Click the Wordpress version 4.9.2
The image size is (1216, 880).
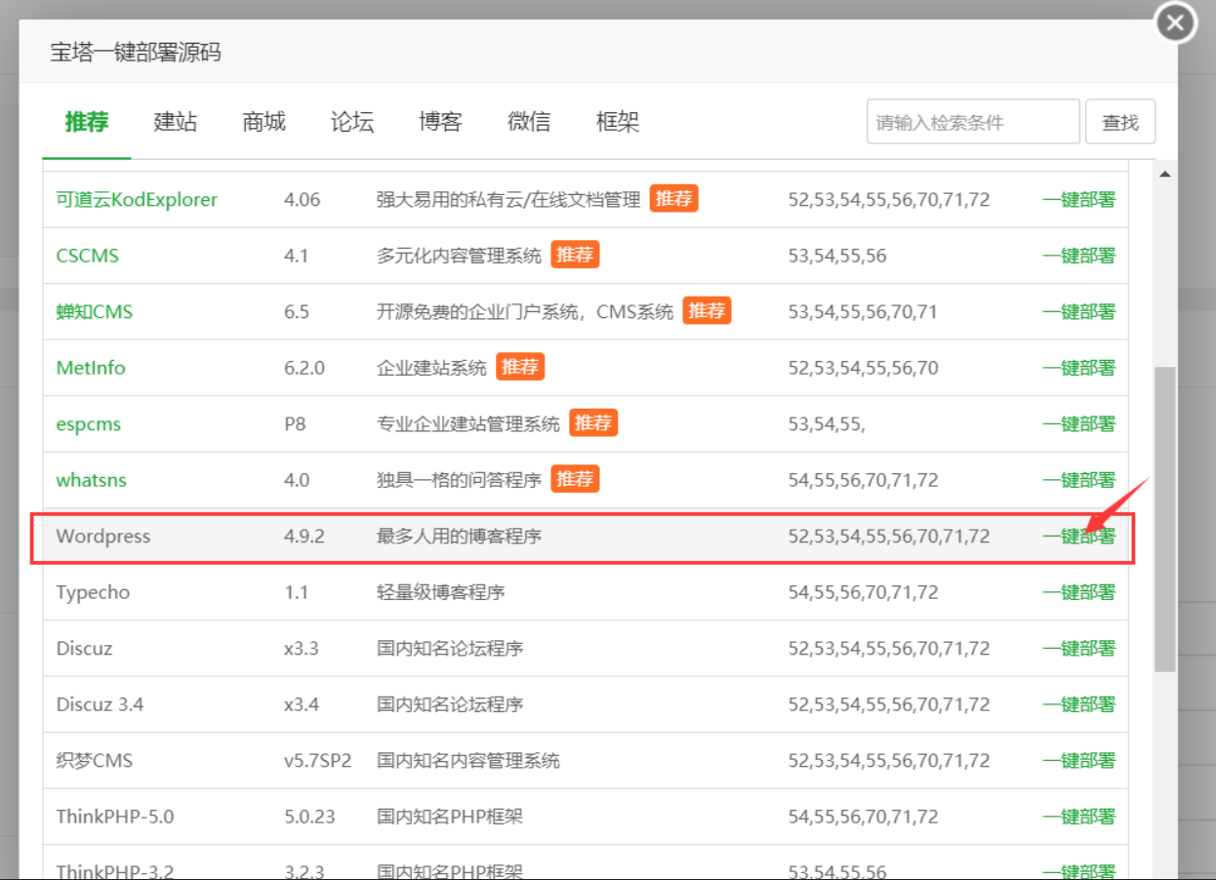click(304, 537)
